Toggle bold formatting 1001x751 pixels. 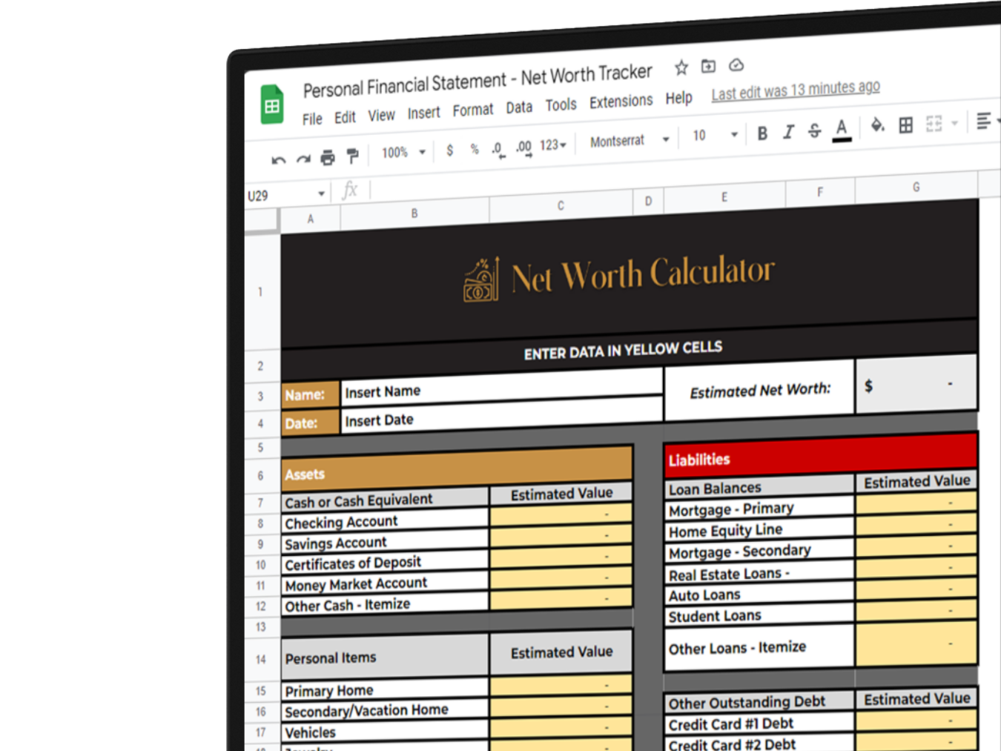[762, 133]
